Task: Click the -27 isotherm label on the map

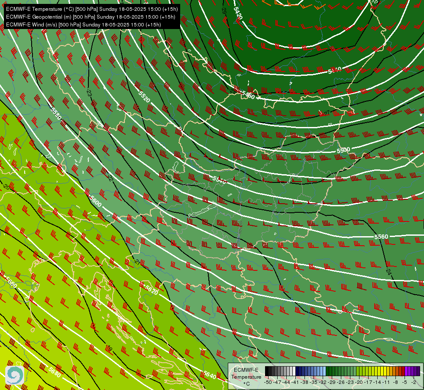Action: 327,113
